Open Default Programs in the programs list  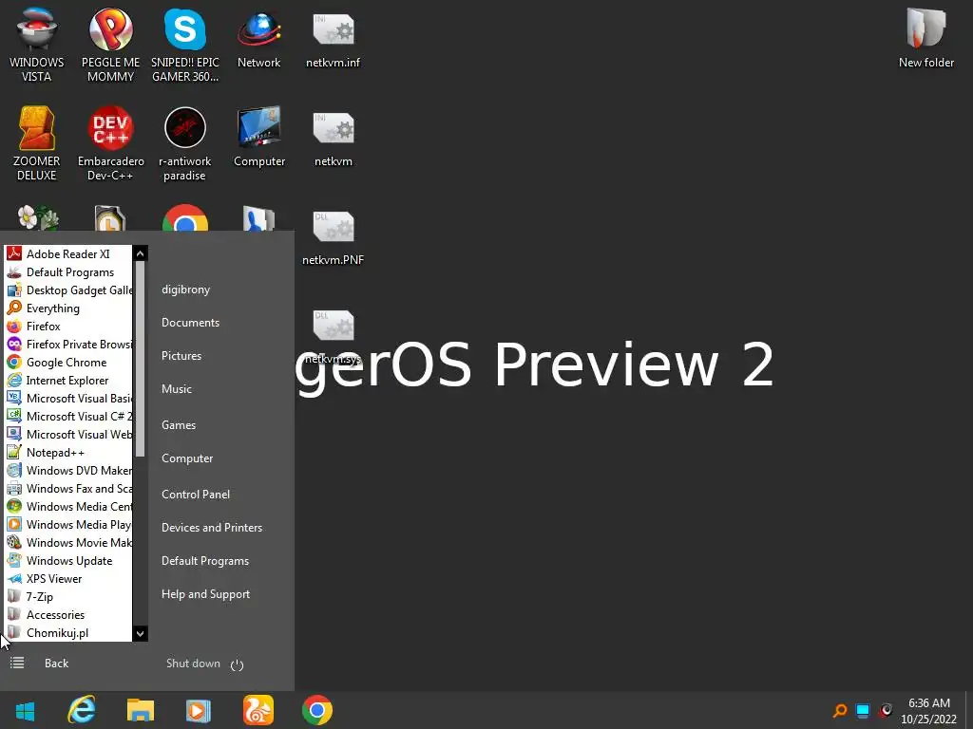[68, 271]
